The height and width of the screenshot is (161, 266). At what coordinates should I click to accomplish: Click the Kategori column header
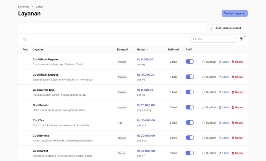tap(122, 49)
